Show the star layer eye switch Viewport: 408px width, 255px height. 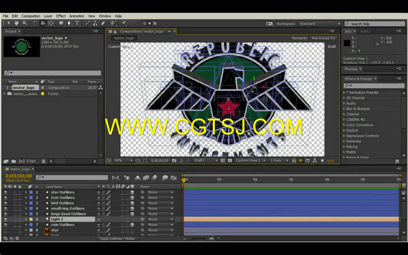(x=6, y=231)
